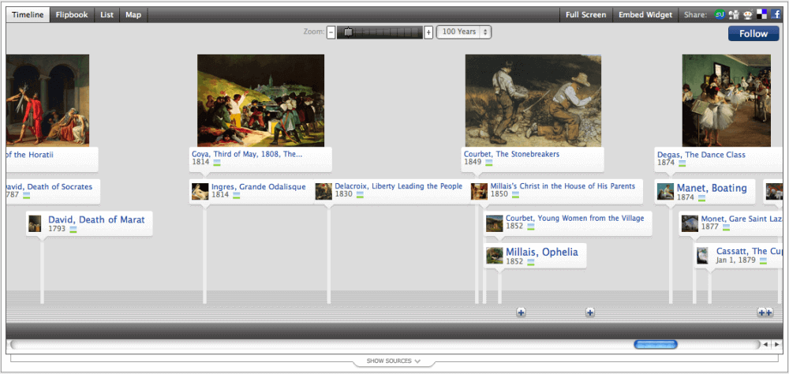
Task: Open Goya, Third of May, 1808 link
Action: click(247, 154)
